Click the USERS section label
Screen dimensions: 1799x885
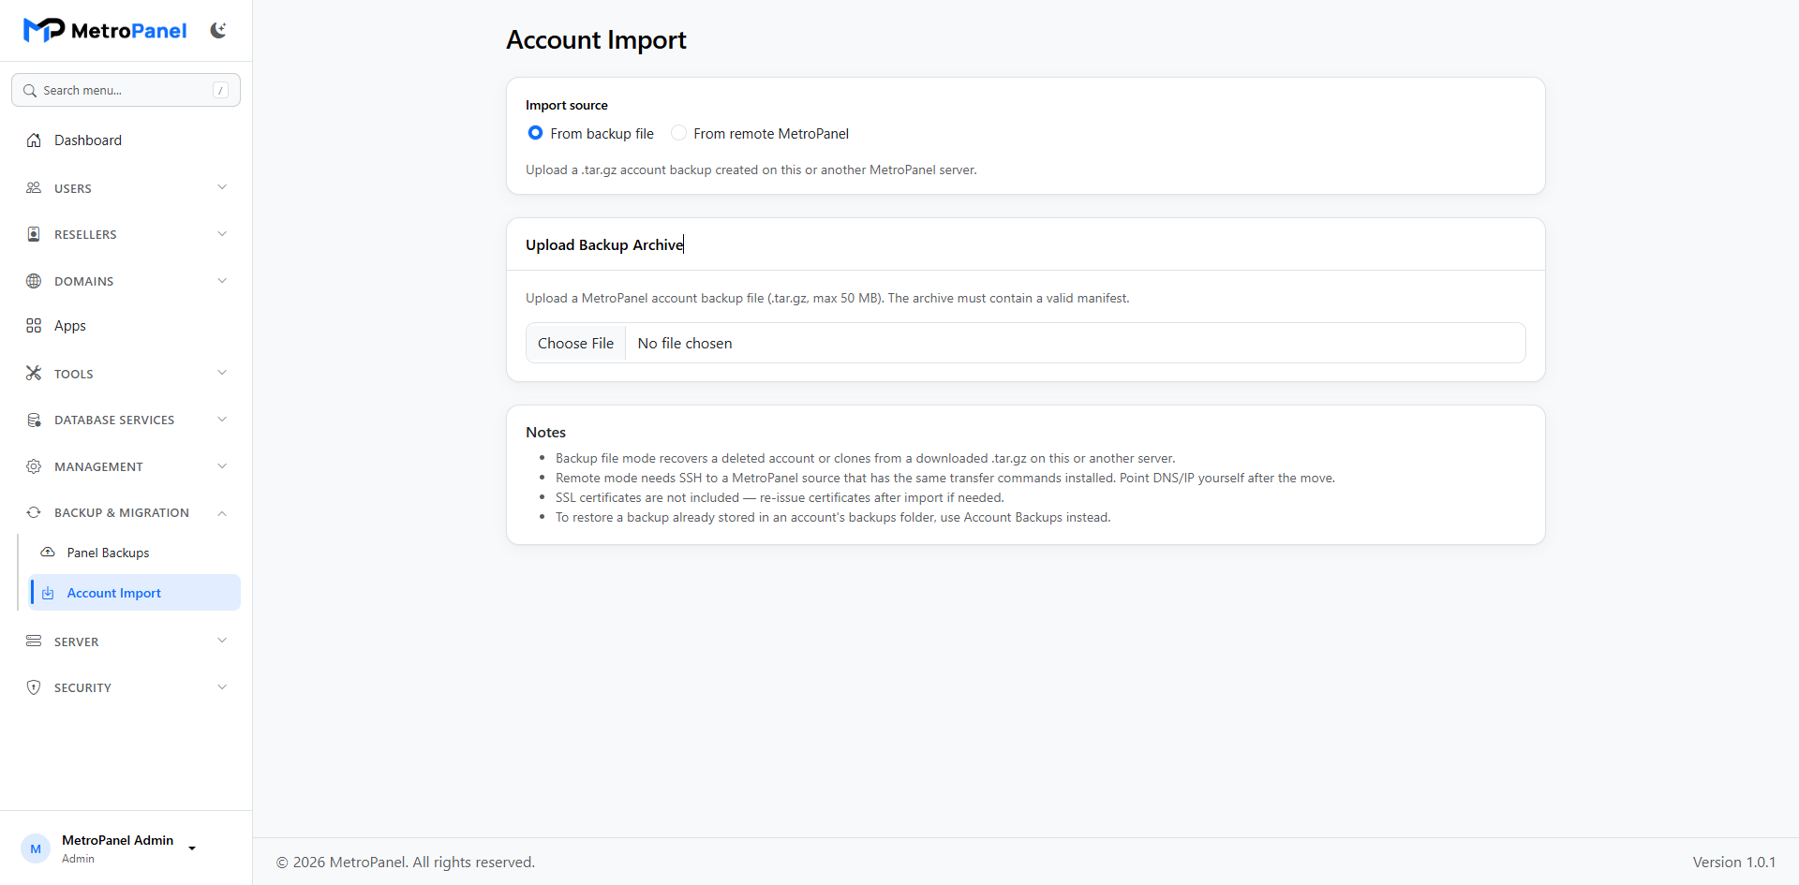point(73,188)
